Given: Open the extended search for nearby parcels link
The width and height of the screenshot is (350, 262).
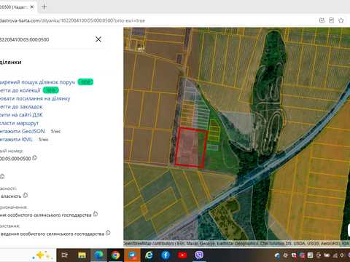Looking at the screenshot, I should (x=37, y=82).
